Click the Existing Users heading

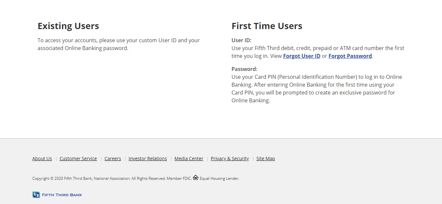tap(68, 26)
